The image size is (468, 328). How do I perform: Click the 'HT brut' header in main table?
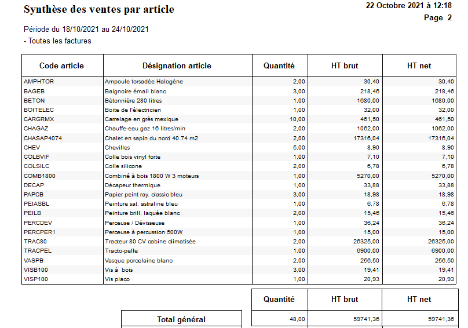pos(345,65)
